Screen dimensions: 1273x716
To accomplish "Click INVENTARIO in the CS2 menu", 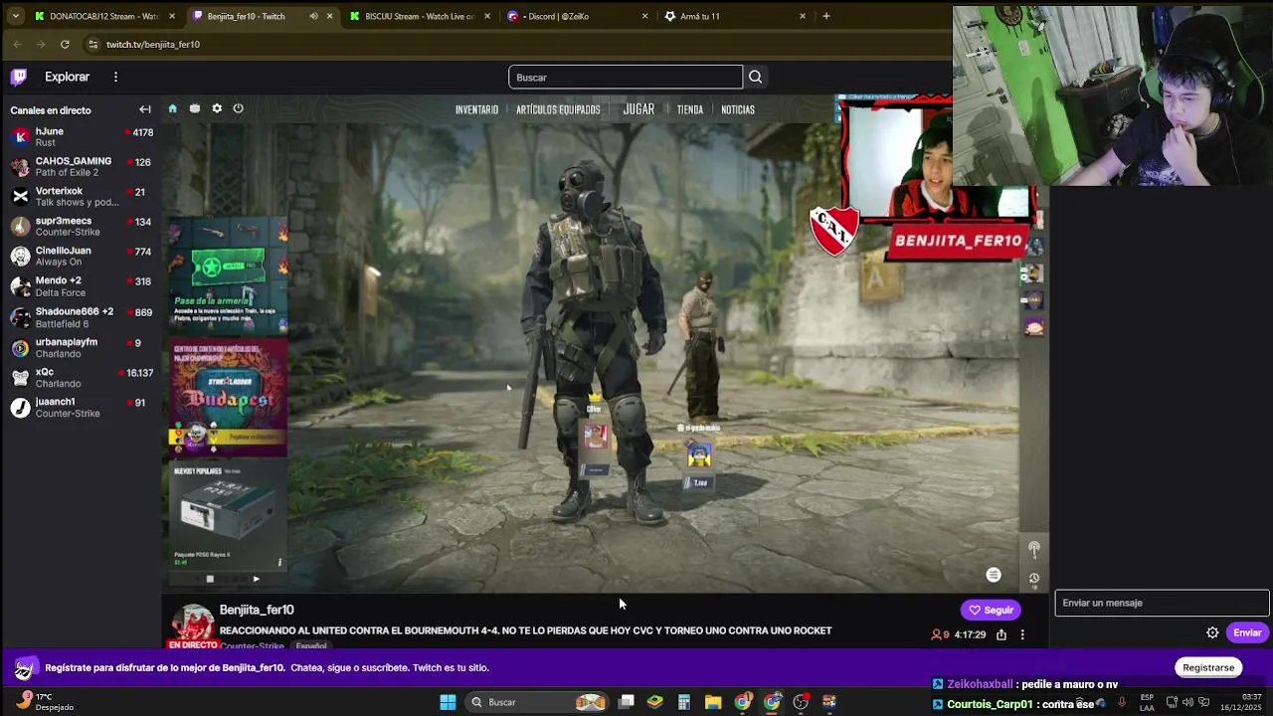I will coord(476,109).
